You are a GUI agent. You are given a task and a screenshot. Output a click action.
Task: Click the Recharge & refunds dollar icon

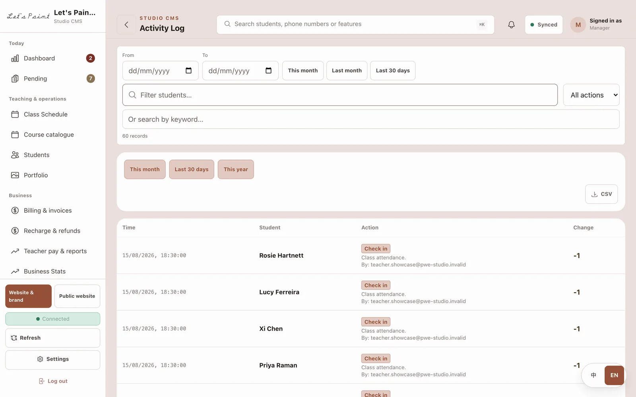coord(15,231)
